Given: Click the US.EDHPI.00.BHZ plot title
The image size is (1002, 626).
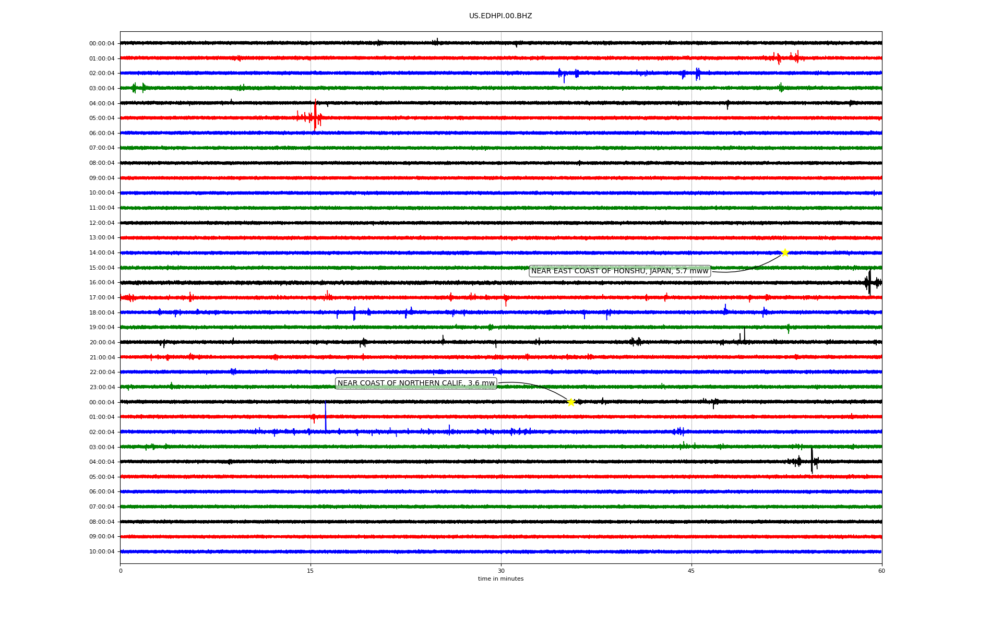Looking at the screenshot, I should point(500,16).
